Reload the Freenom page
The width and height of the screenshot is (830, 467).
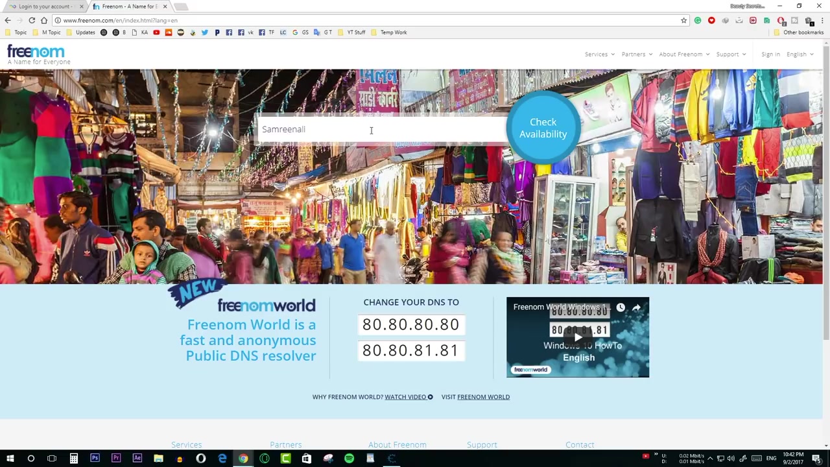[x=32, y=20]
